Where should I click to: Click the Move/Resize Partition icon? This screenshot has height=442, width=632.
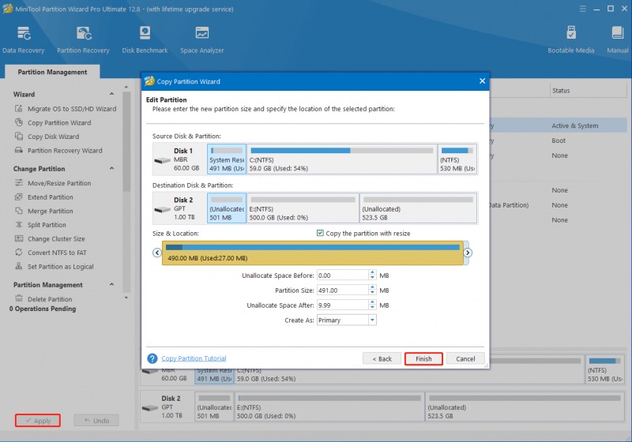18,183
